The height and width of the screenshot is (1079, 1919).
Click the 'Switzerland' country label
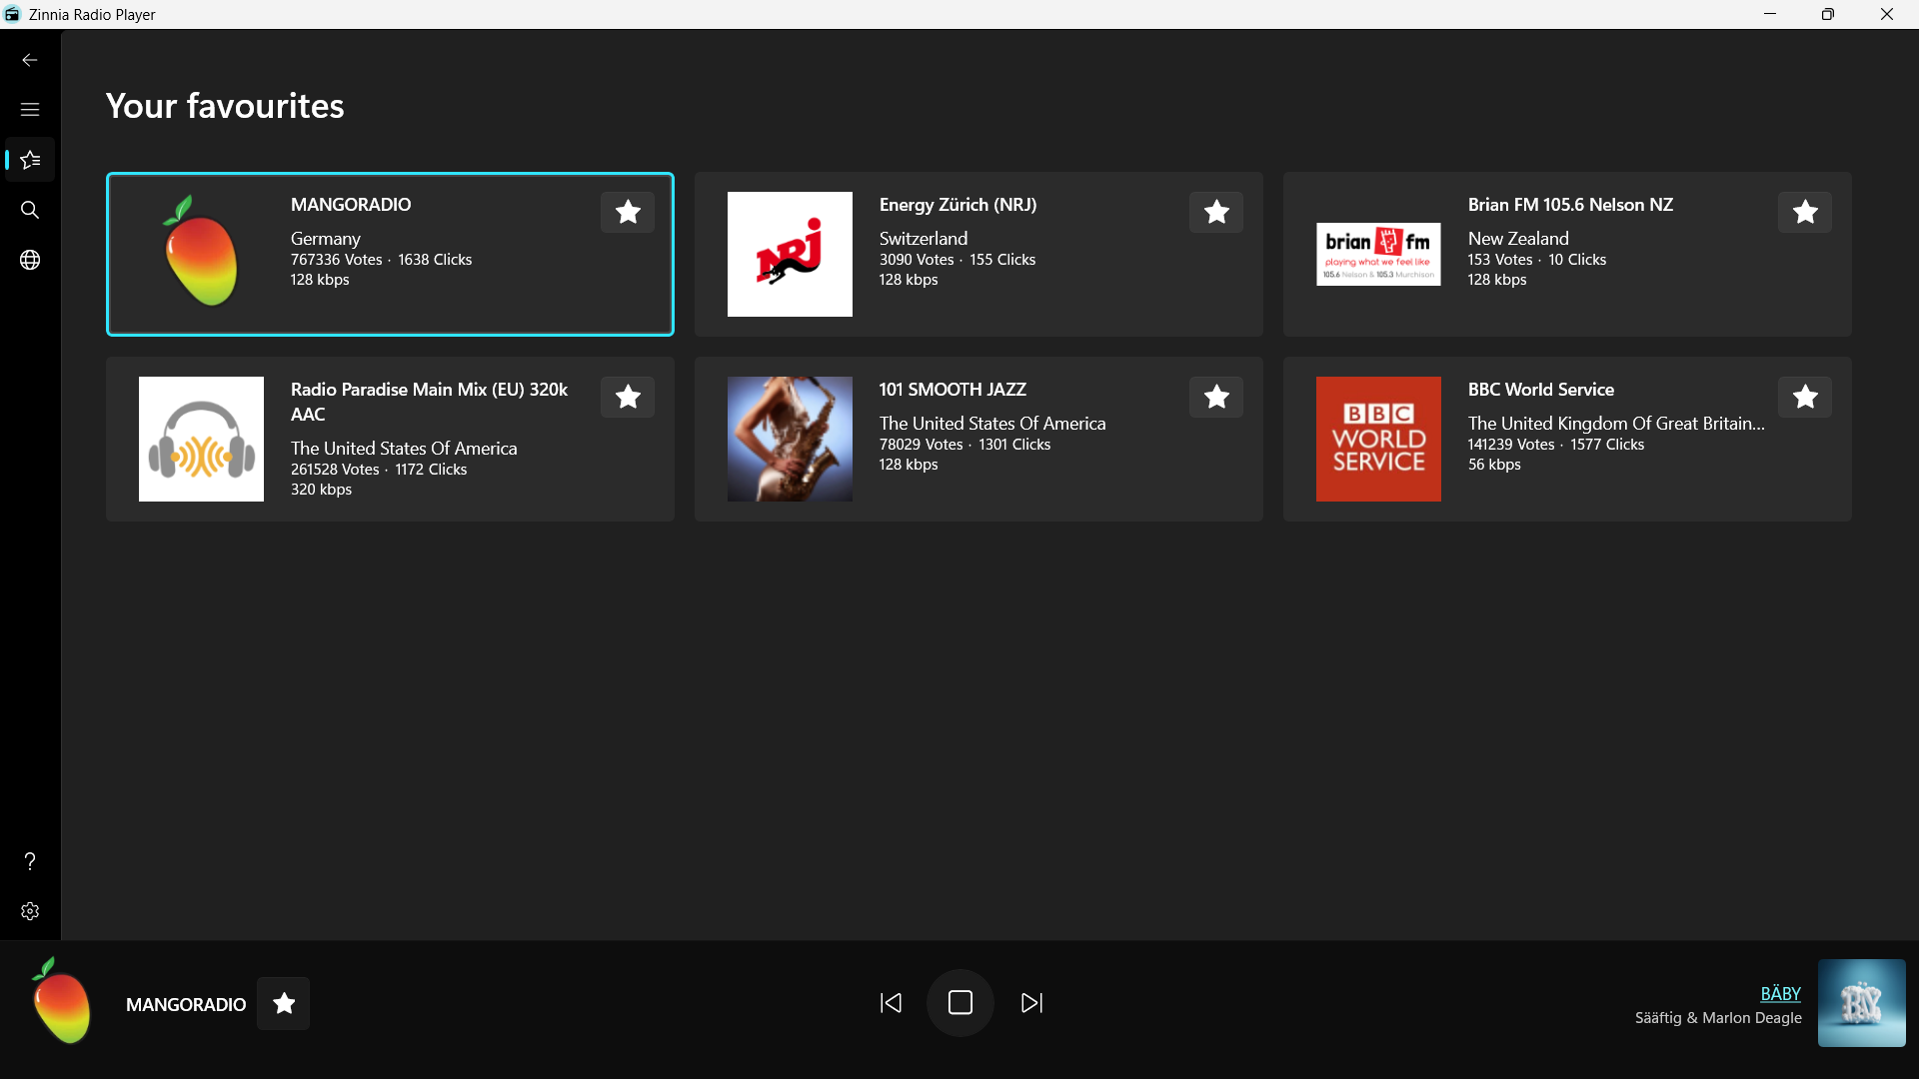click(924, 239)
